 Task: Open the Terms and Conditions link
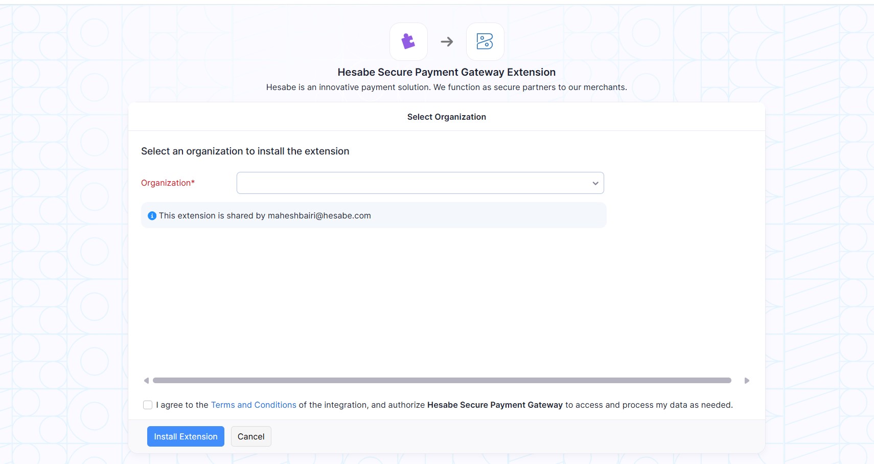point(254,405)
